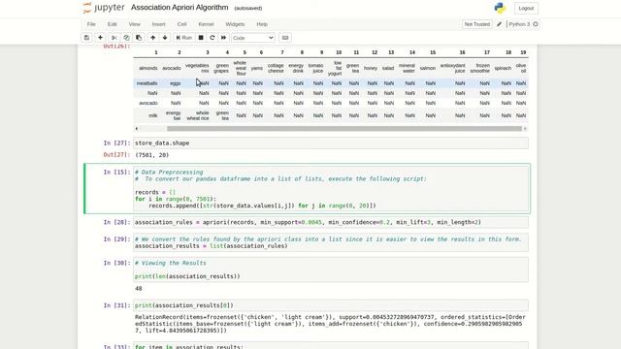Cut selected cells with scissors icon

pos(114,38)
